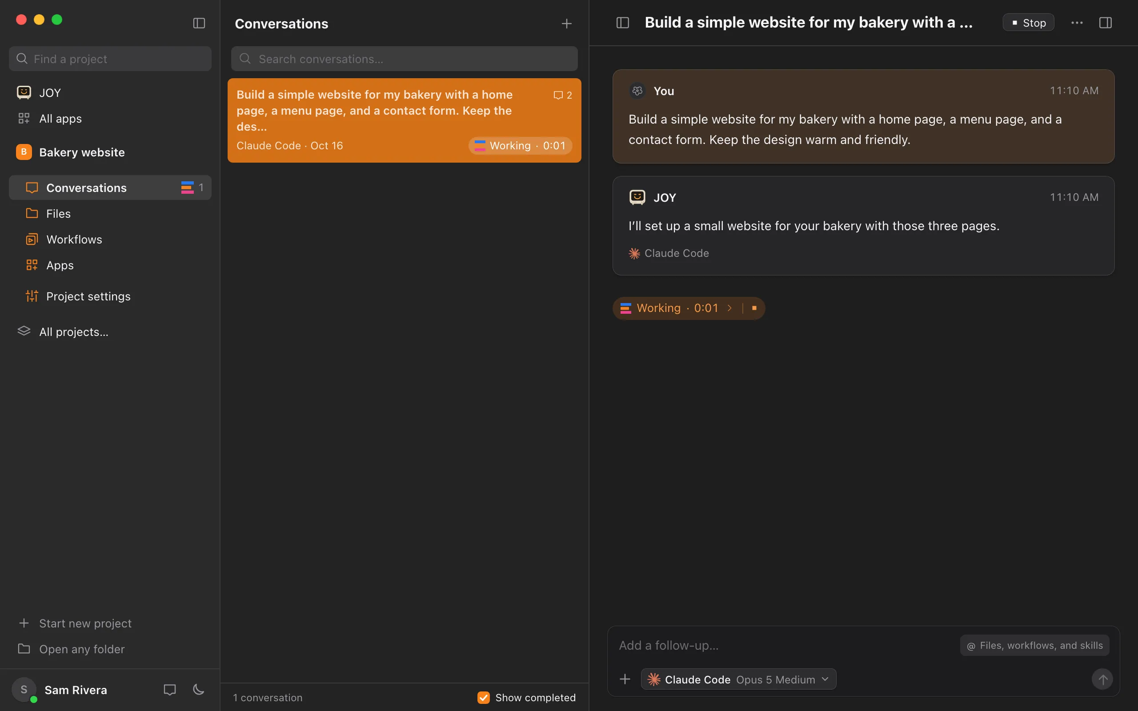Toggle the left sidebar panel icon
Image resolution: width=1138 pixels, height=711 pixels.
point(199,23)
